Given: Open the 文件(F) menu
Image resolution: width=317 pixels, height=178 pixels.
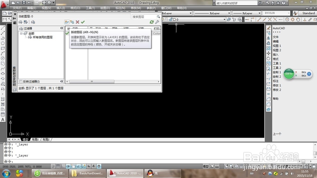Looking at the screenshot, I should (17, 8).
